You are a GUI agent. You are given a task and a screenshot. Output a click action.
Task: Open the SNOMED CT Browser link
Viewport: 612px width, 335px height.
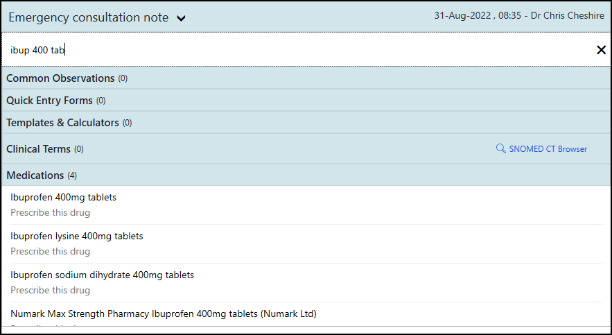click(548, 149)
